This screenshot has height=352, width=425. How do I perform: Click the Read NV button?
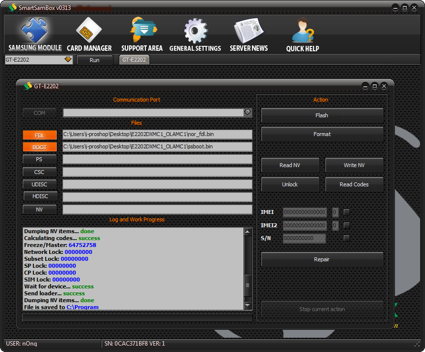coord(290,165)
